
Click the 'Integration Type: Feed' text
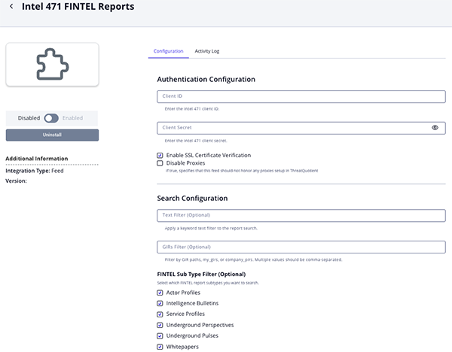[35, 171]
